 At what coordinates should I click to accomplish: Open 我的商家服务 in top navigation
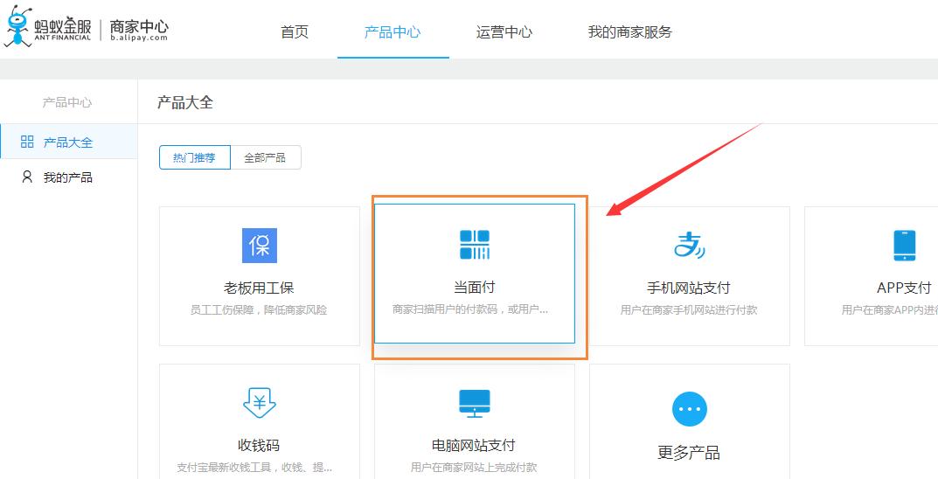point(629,32)
